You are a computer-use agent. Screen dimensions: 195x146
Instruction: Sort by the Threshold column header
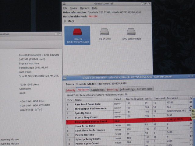[x=159, y=98]
